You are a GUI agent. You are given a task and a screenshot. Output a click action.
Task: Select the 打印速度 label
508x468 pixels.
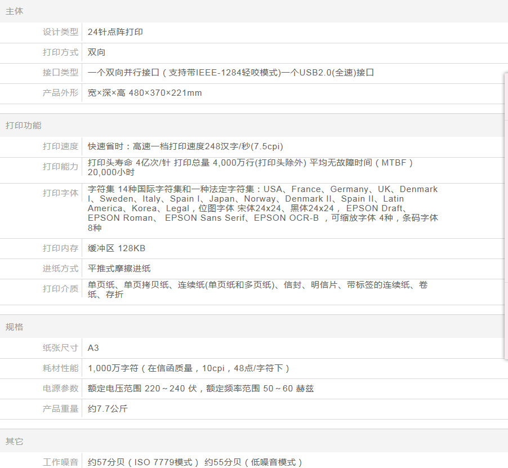pyautogui.click(x=60, y=146)
